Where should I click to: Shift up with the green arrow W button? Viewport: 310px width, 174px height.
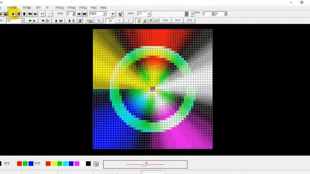[58, 21]
